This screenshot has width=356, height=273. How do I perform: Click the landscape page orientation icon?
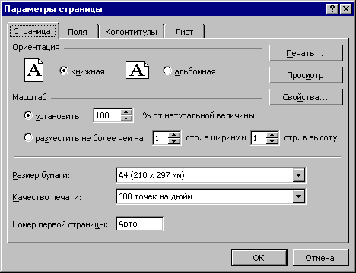point(137,70)
